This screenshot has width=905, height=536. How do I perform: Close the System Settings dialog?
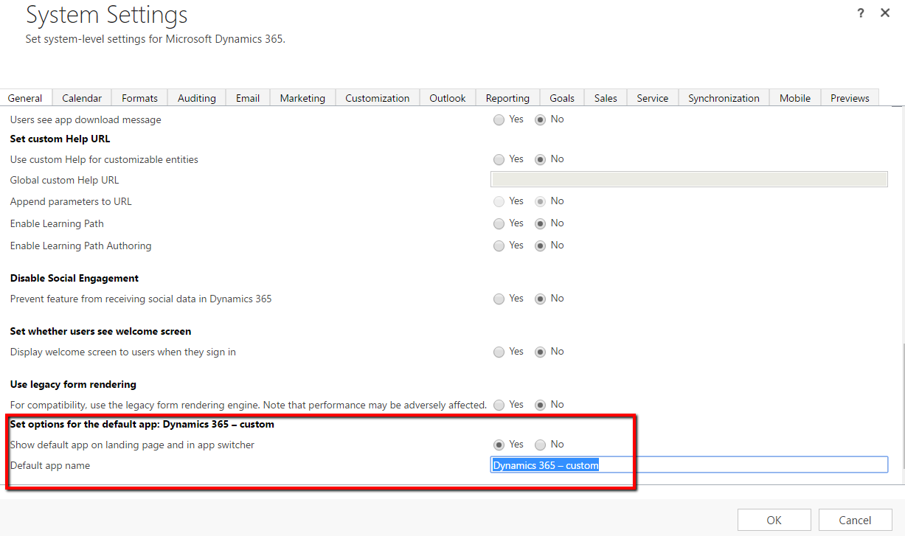(x=885, y=13)
